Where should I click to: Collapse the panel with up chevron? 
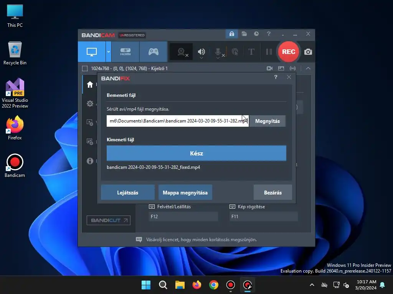pos(308,68)
